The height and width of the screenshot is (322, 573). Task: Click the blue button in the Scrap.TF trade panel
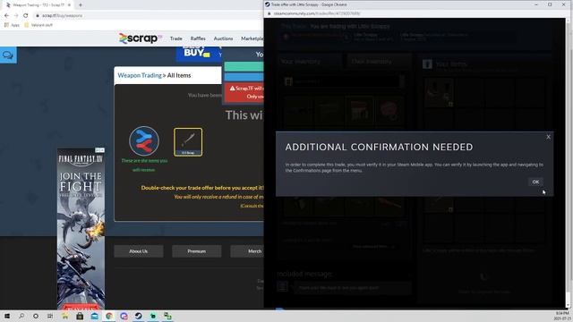[244, 77]
